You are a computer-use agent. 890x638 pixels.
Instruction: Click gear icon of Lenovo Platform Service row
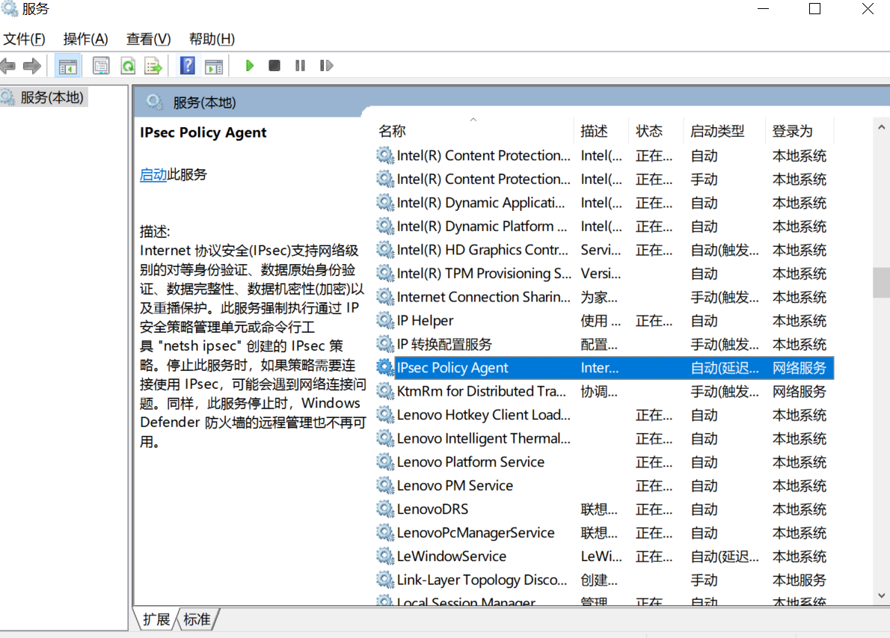pyautogui.click(x=385, y=461)
